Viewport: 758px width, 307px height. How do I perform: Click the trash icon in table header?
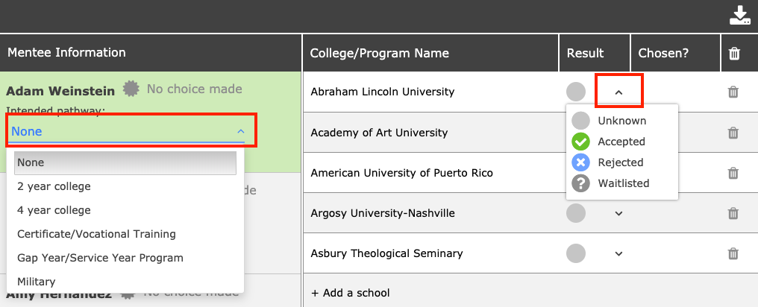[x=734, y=53]
